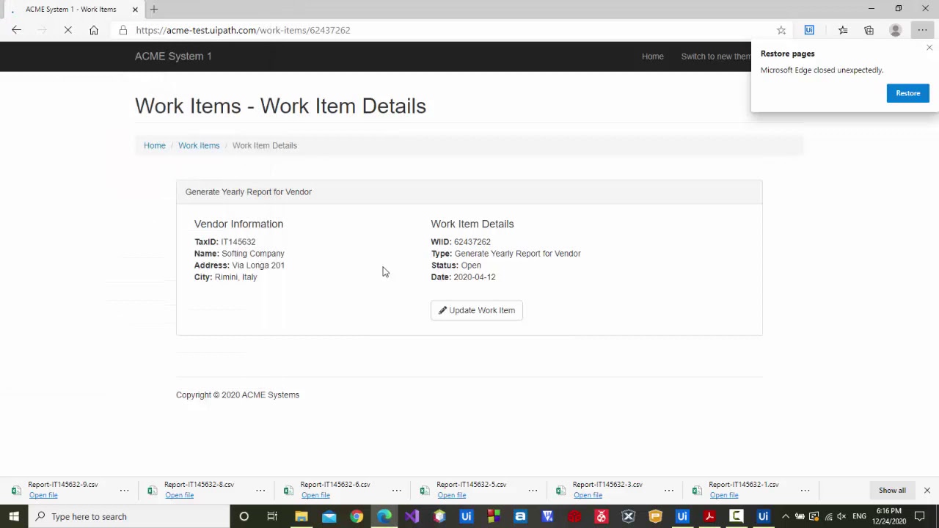939x528 pixels.
Task: Open the clock showing 6:16 PM
Action: pos(888,516)
